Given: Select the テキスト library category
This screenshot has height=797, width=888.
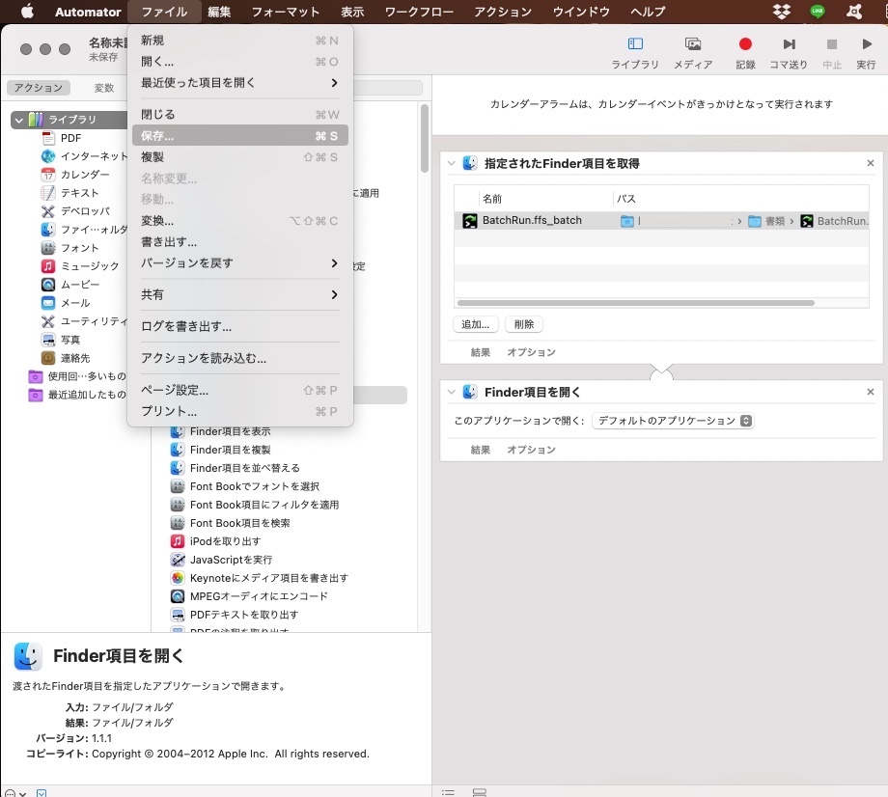Looking at the screenshot, I should coord(70,192).
